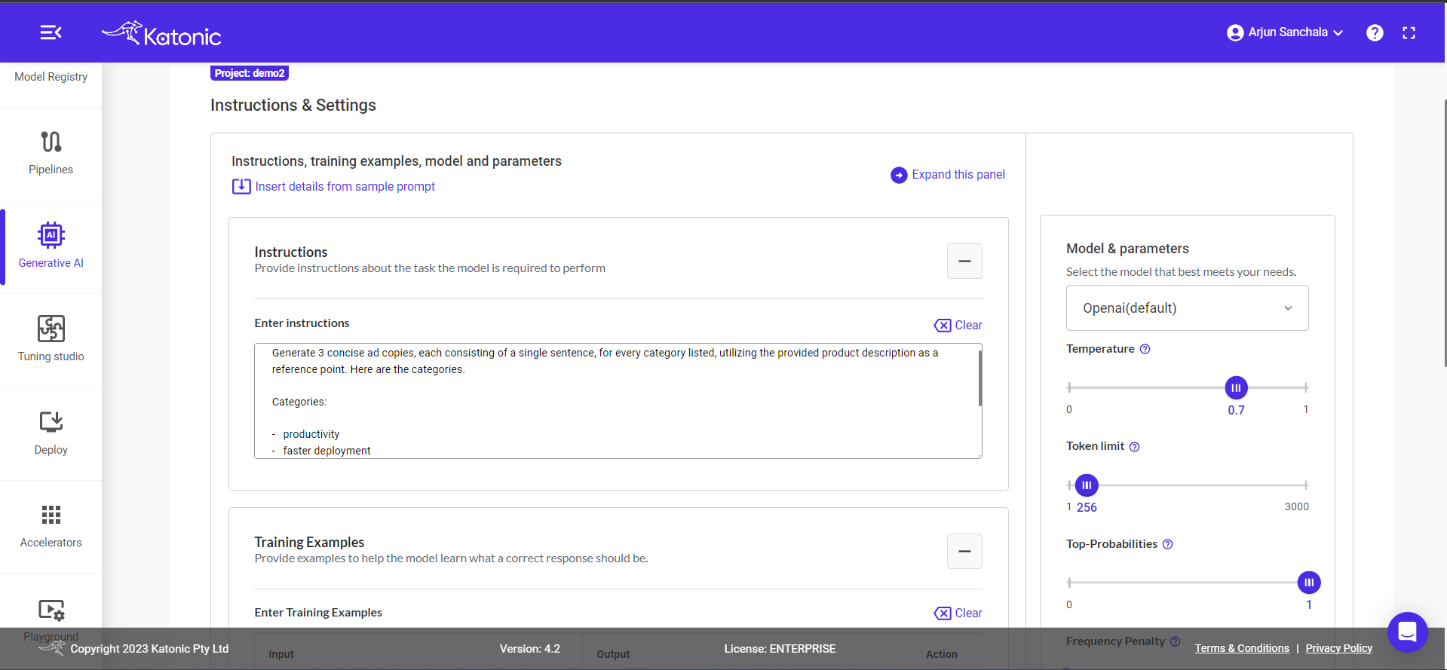Click the Token limit slider handle
1447x670 pixels.
1087,485
